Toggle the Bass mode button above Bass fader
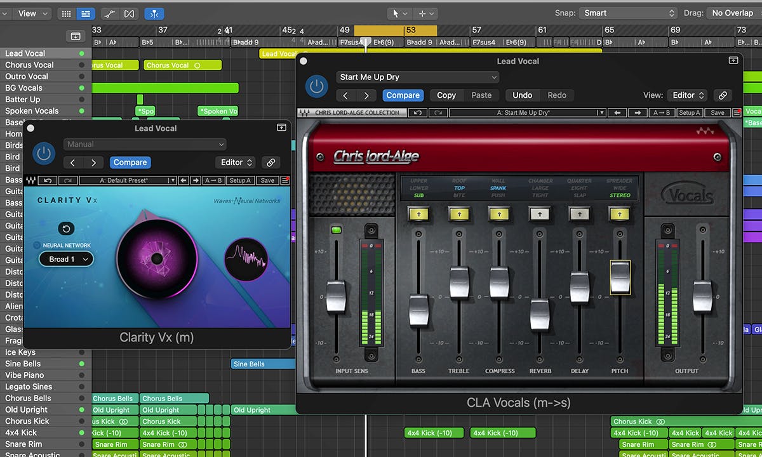The height and width of the screenshot is (457, 762). tap(418, 215)
